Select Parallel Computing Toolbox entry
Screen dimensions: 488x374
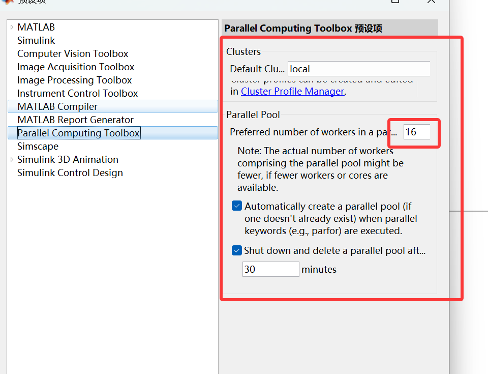(113, 133)
